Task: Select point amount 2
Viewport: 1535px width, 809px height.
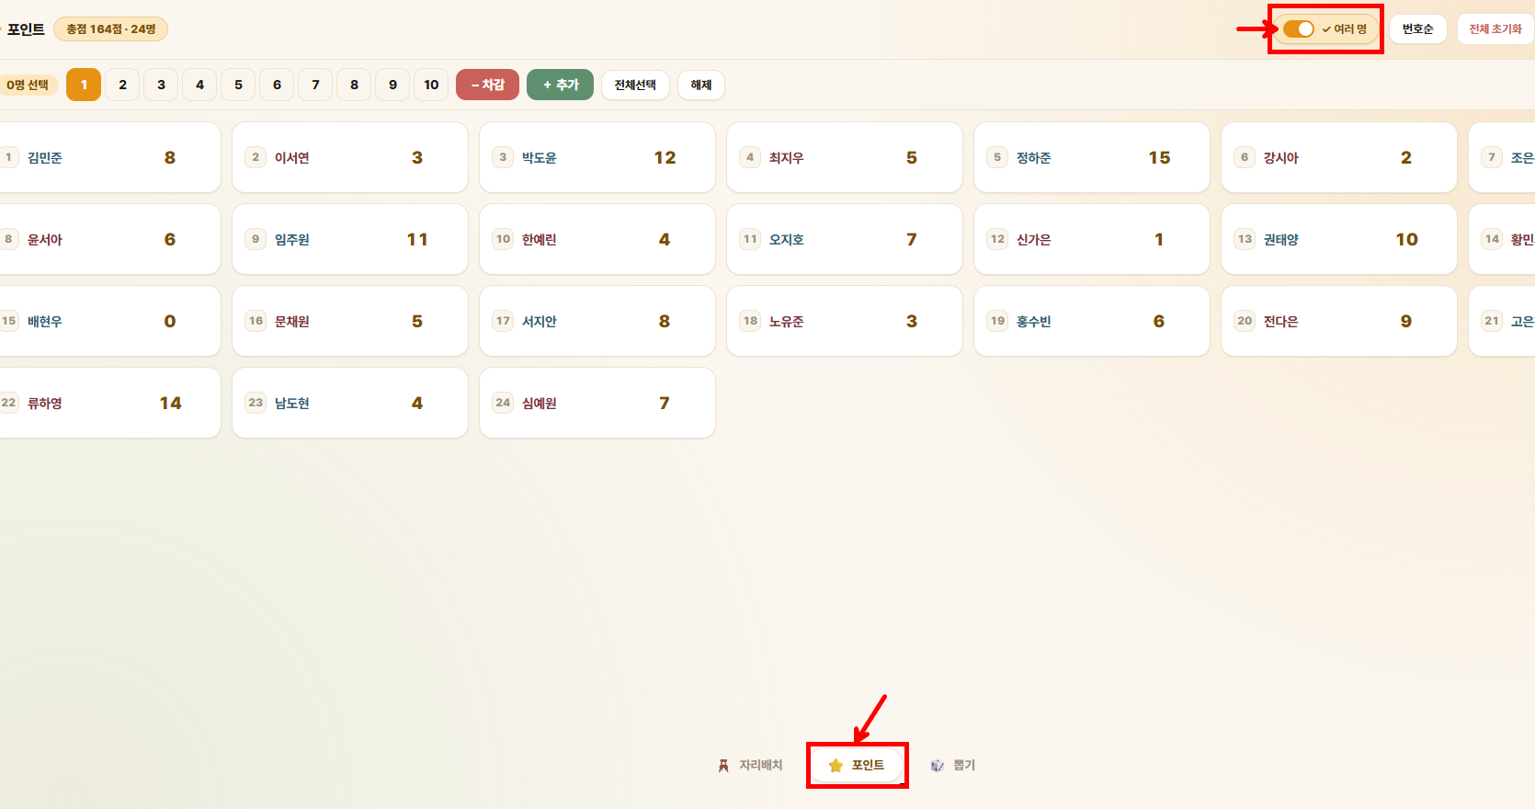Action: click(x=122, y=85)
